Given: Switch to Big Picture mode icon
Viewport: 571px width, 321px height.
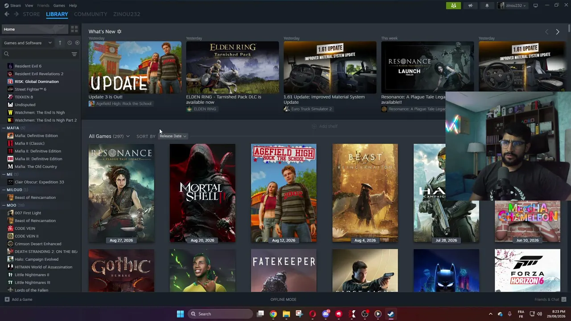Looking at the screenshot, I should (x=535, y=5).
